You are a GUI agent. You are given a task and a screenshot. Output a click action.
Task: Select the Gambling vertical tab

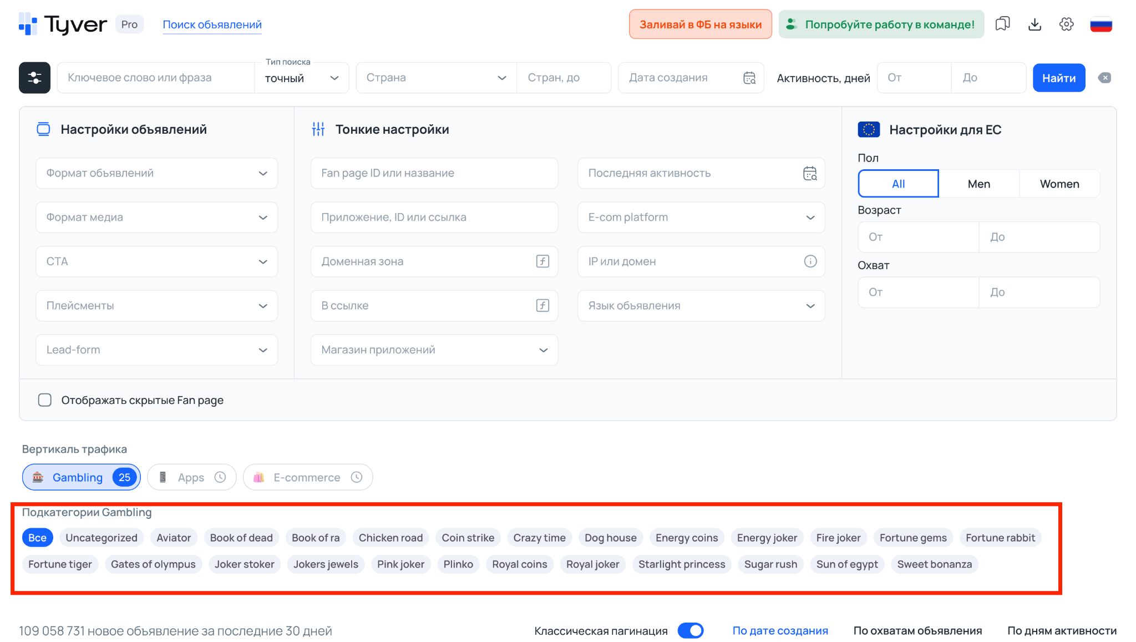(x=81, y=477)
